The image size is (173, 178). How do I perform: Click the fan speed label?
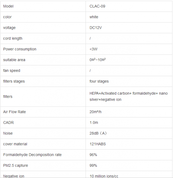tap(12, 71)
